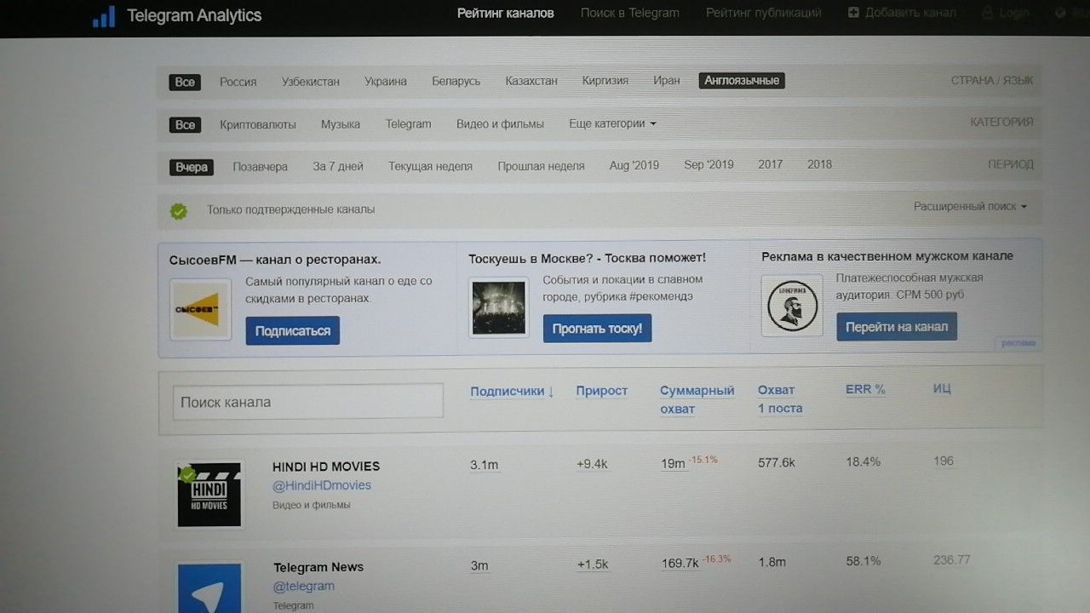Viewport: 1090px width, 613px height.
Task: Choose the Telegram category filter
Action: coord(408,123)
